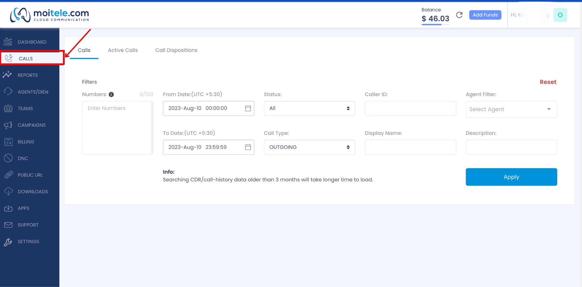Open PUBLIC URL from the sidebar
The width and height of the screenshot is (582, 287).
pyautogui.click(x=30, y=175)
